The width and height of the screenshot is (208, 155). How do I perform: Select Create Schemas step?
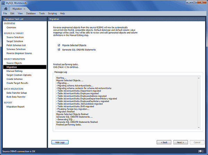15,79
